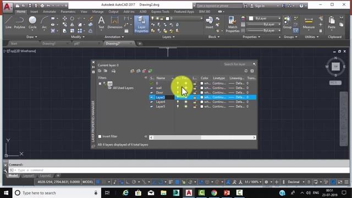Click the Group tool
The image size is (352, 198).
coord(287,23)
